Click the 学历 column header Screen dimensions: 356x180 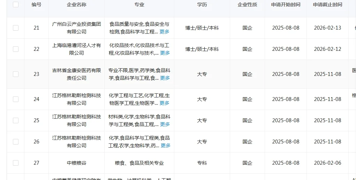(x=202, y=5)
